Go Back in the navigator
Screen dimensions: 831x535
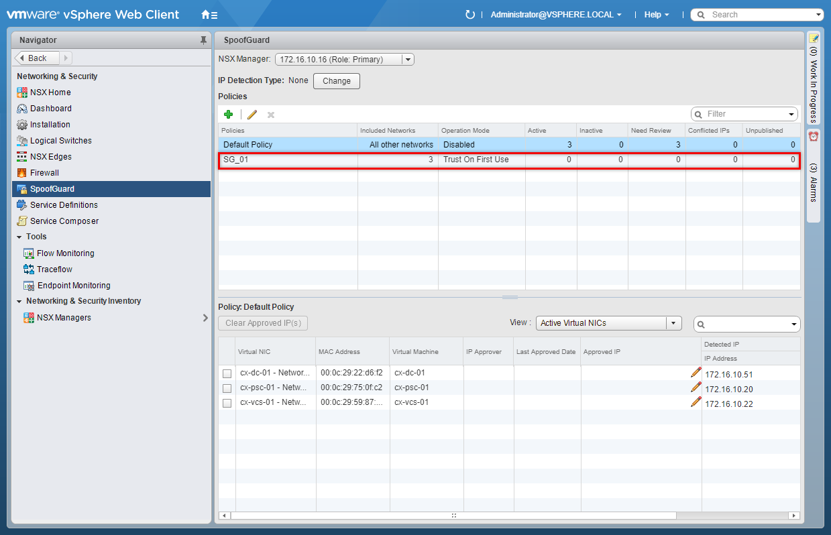pyautogui.click(x=37, y=58)
